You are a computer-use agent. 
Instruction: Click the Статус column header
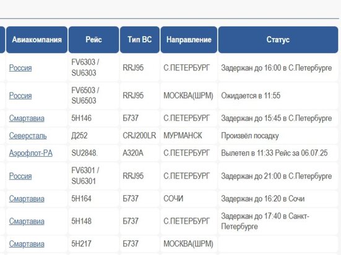coord(278,40)
